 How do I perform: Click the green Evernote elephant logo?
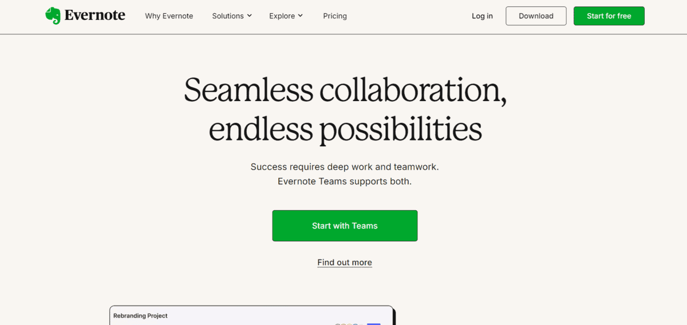click(53, 16)
